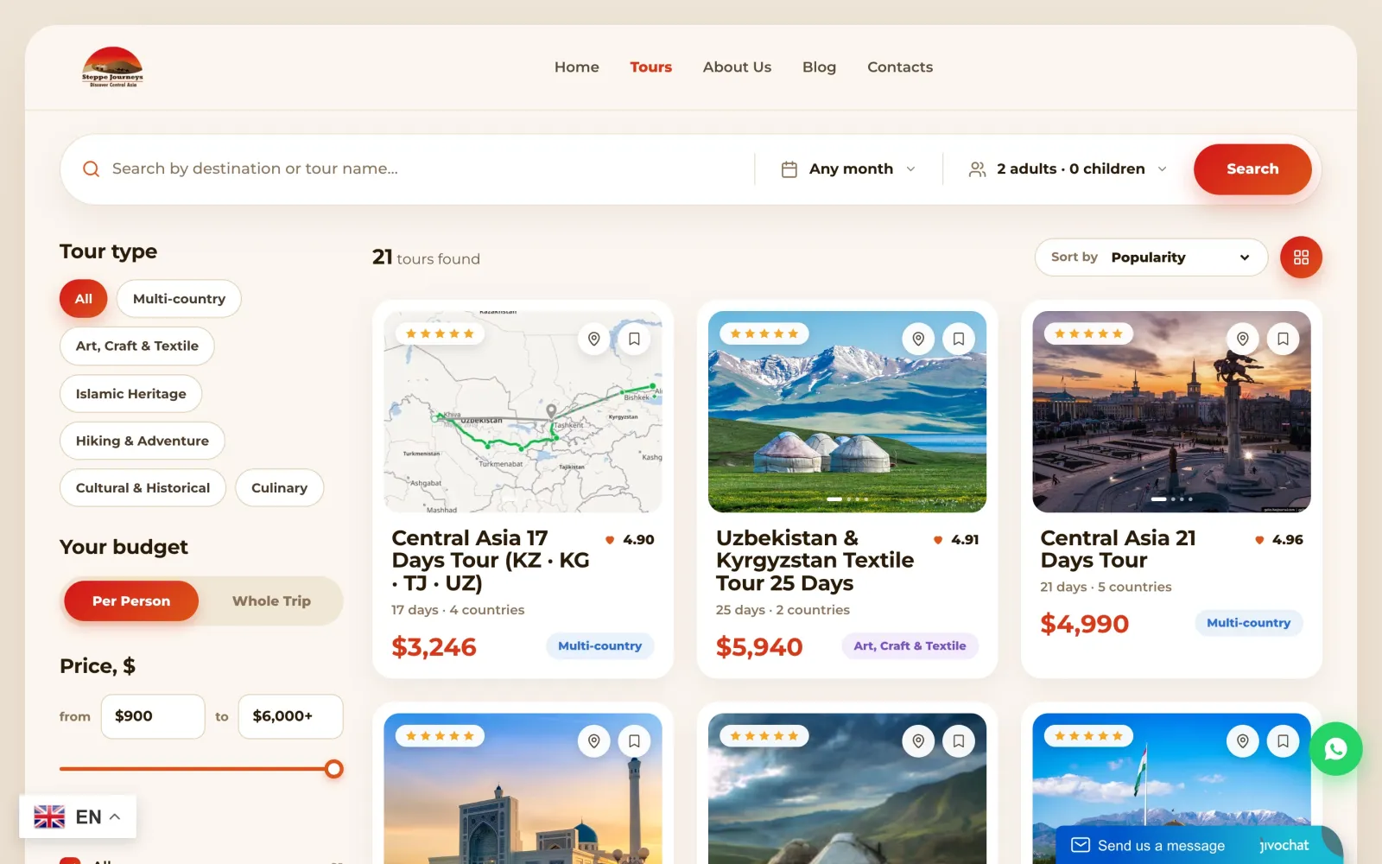Click the heart rating 4.91 icon
The image size is (1382, 864).
click(938, 540)
